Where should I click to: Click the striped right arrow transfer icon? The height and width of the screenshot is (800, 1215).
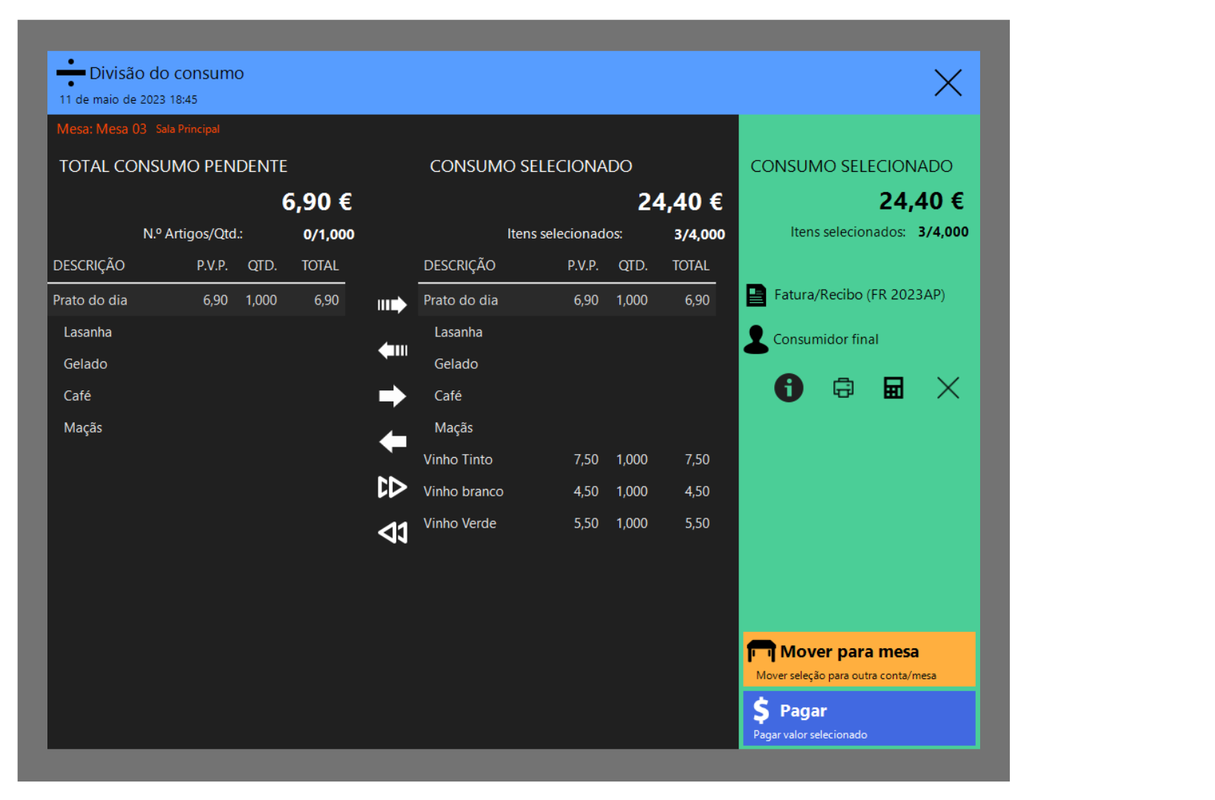[392, 304]
